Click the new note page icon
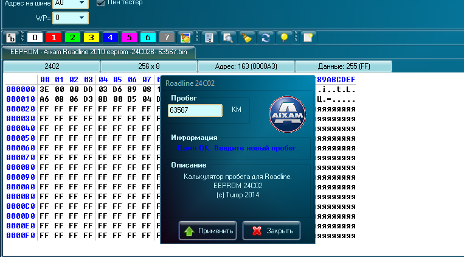 [x=308, y=38]
